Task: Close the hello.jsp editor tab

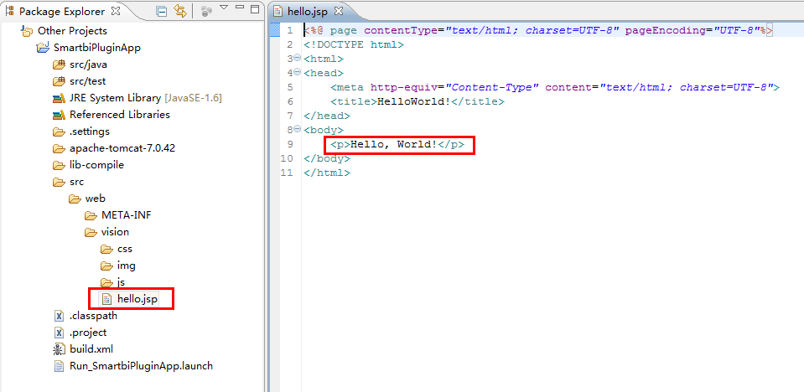Action: (339, 11)
